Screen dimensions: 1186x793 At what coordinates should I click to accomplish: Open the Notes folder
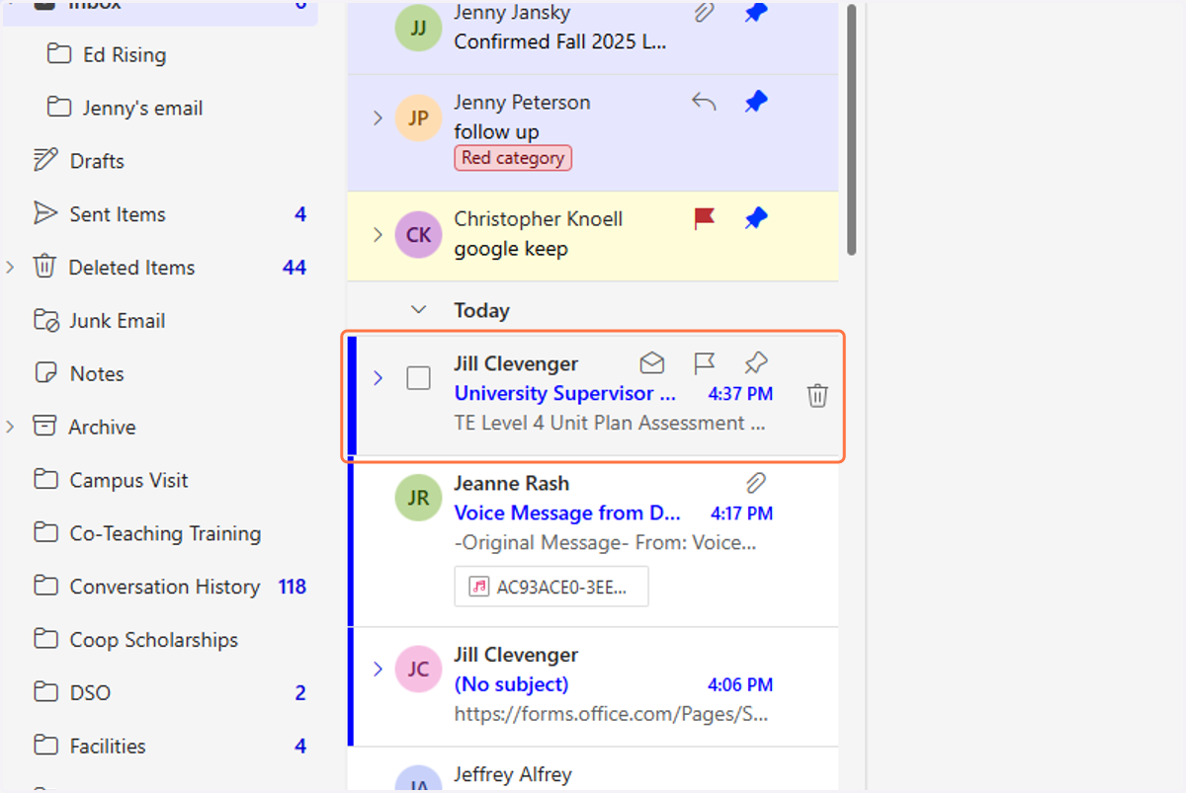(x=97, y=374)
